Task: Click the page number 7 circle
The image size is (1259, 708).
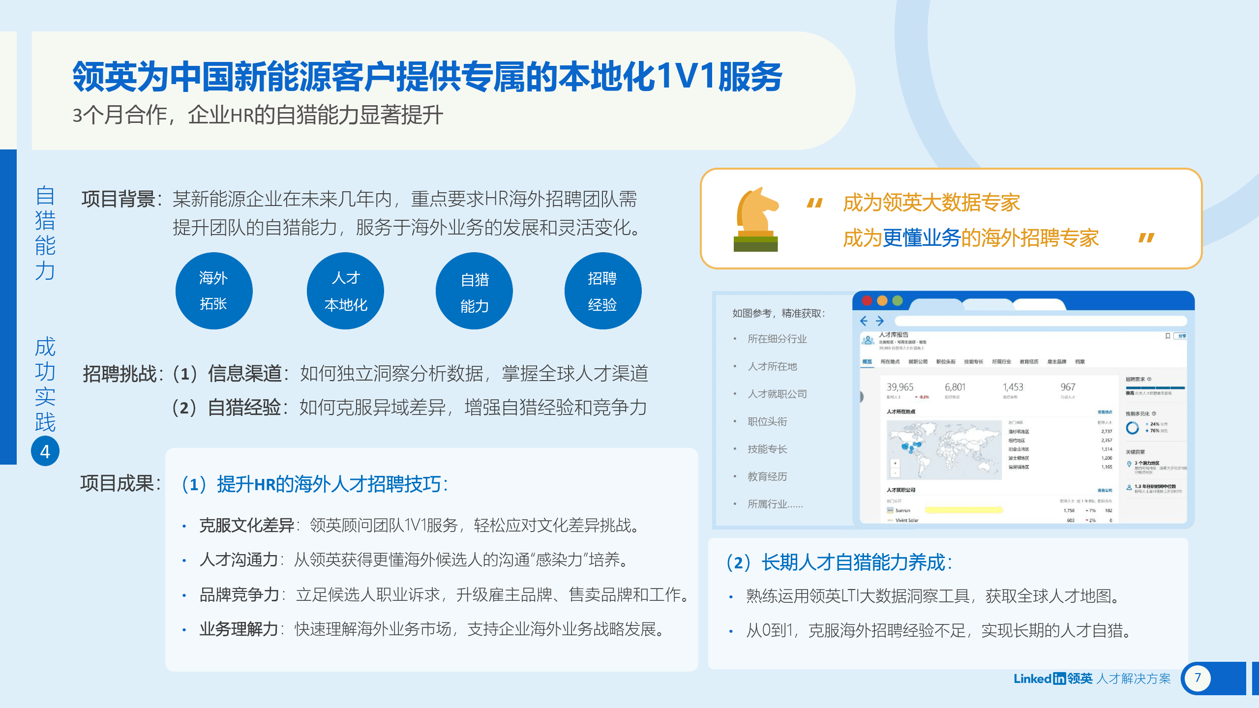Action: pos(1198,678)
